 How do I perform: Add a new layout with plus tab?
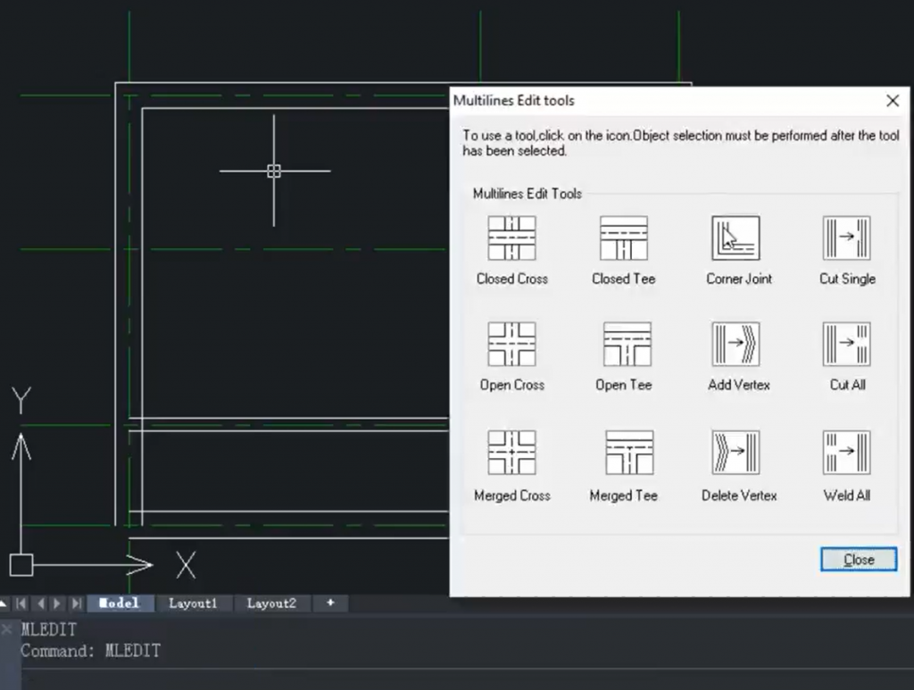tap(330, 603)
